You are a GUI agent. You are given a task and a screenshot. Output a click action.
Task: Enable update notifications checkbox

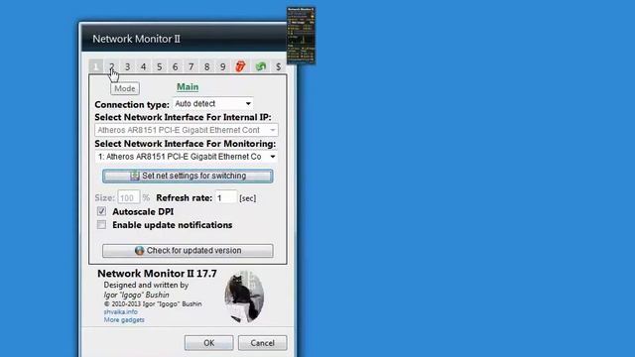[101, 225]
